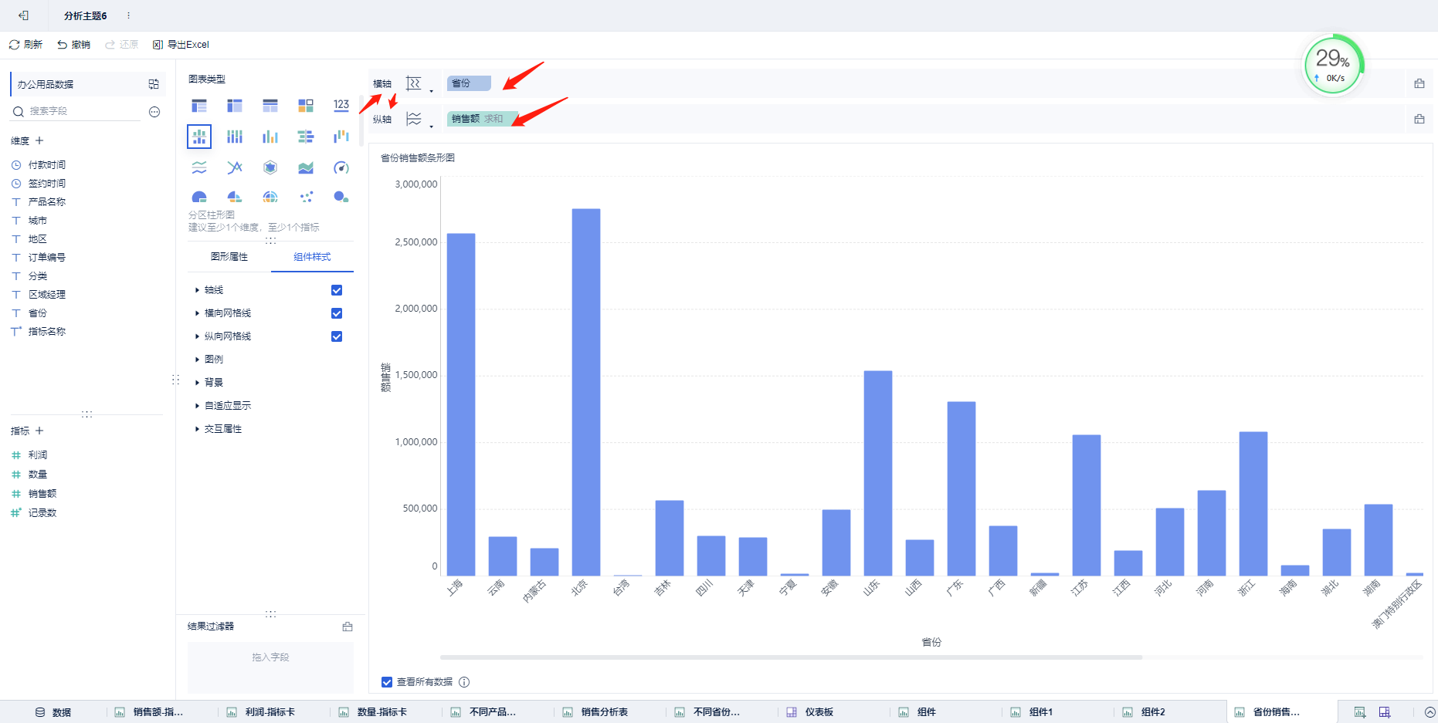Uncheck the 横向网格线 checkbox

coord(337,313)
